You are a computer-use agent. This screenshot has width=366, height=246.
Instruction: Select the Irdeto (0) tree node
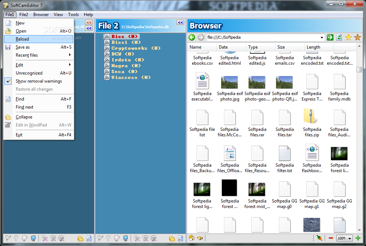point(128,60)
